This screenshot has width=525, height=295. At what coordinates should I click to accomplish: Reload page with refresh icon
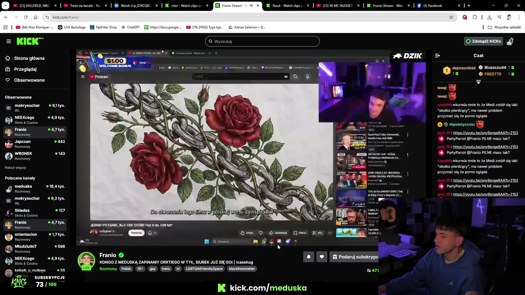(25, 17)
